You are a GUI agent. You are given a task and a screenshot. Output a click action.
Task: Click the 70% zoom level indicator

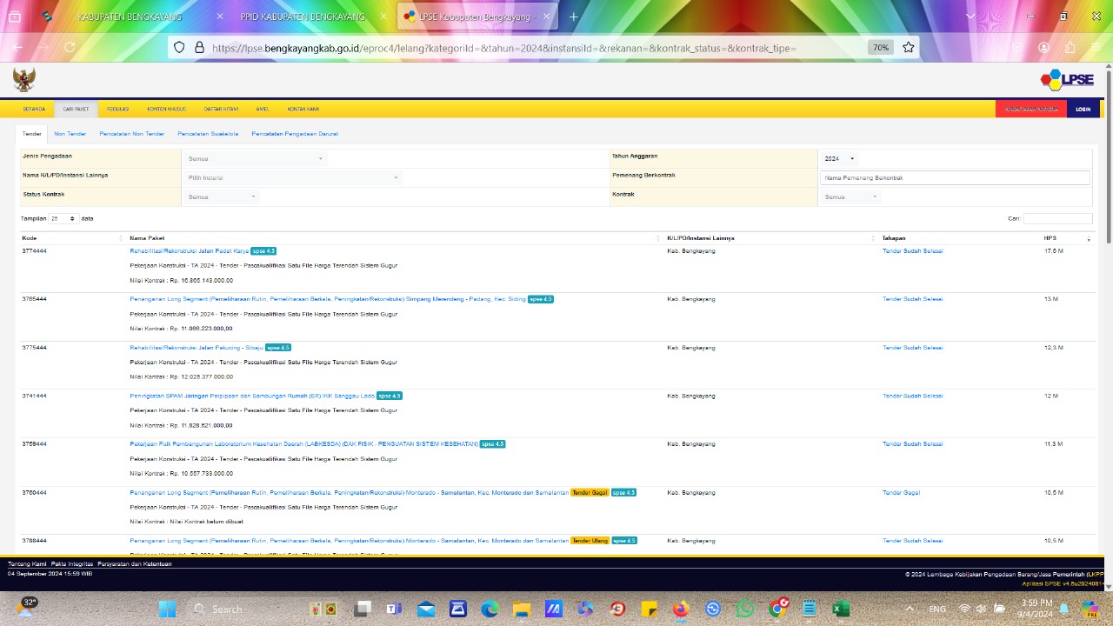tap(881, 48)
